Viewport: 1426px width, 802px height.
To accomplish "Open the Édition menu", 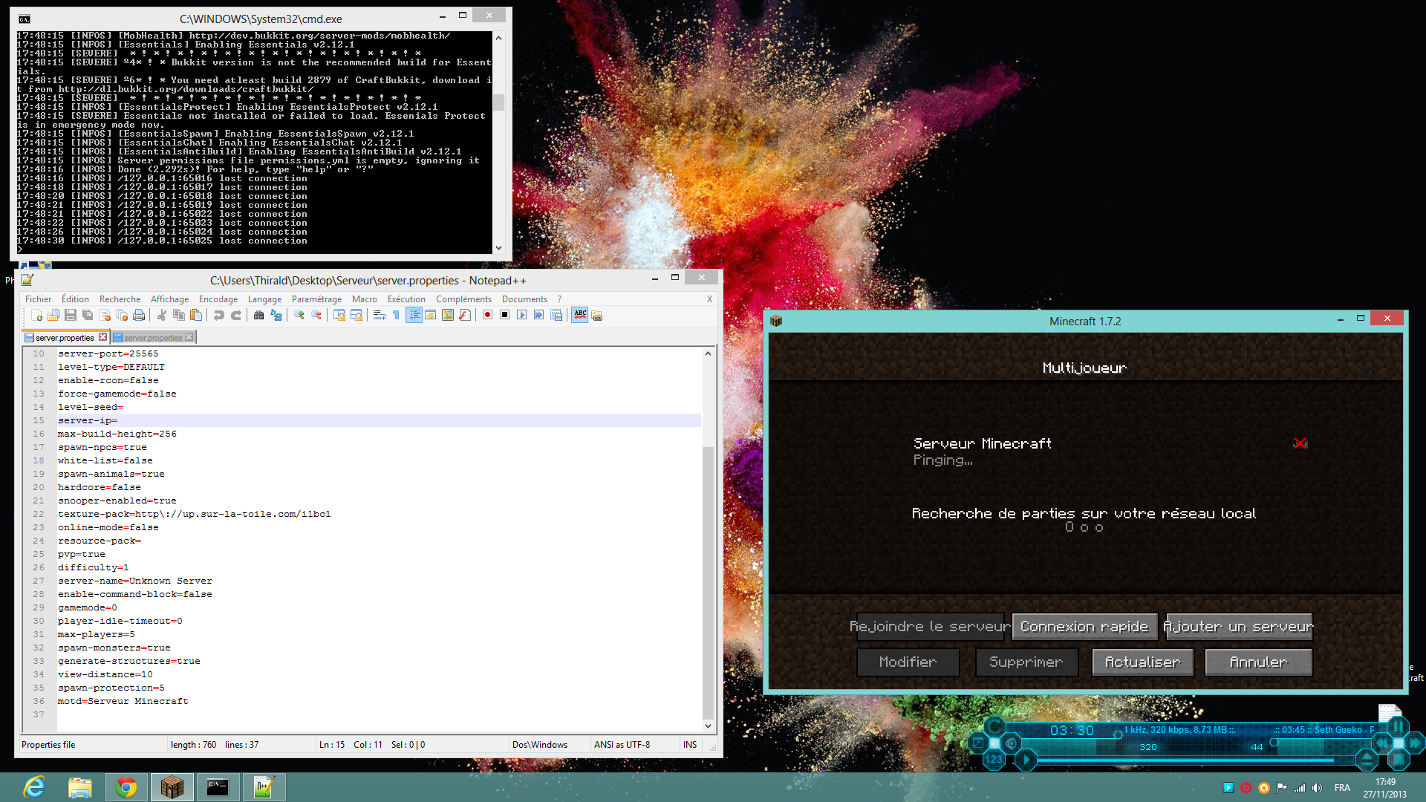I will [75, 299].
